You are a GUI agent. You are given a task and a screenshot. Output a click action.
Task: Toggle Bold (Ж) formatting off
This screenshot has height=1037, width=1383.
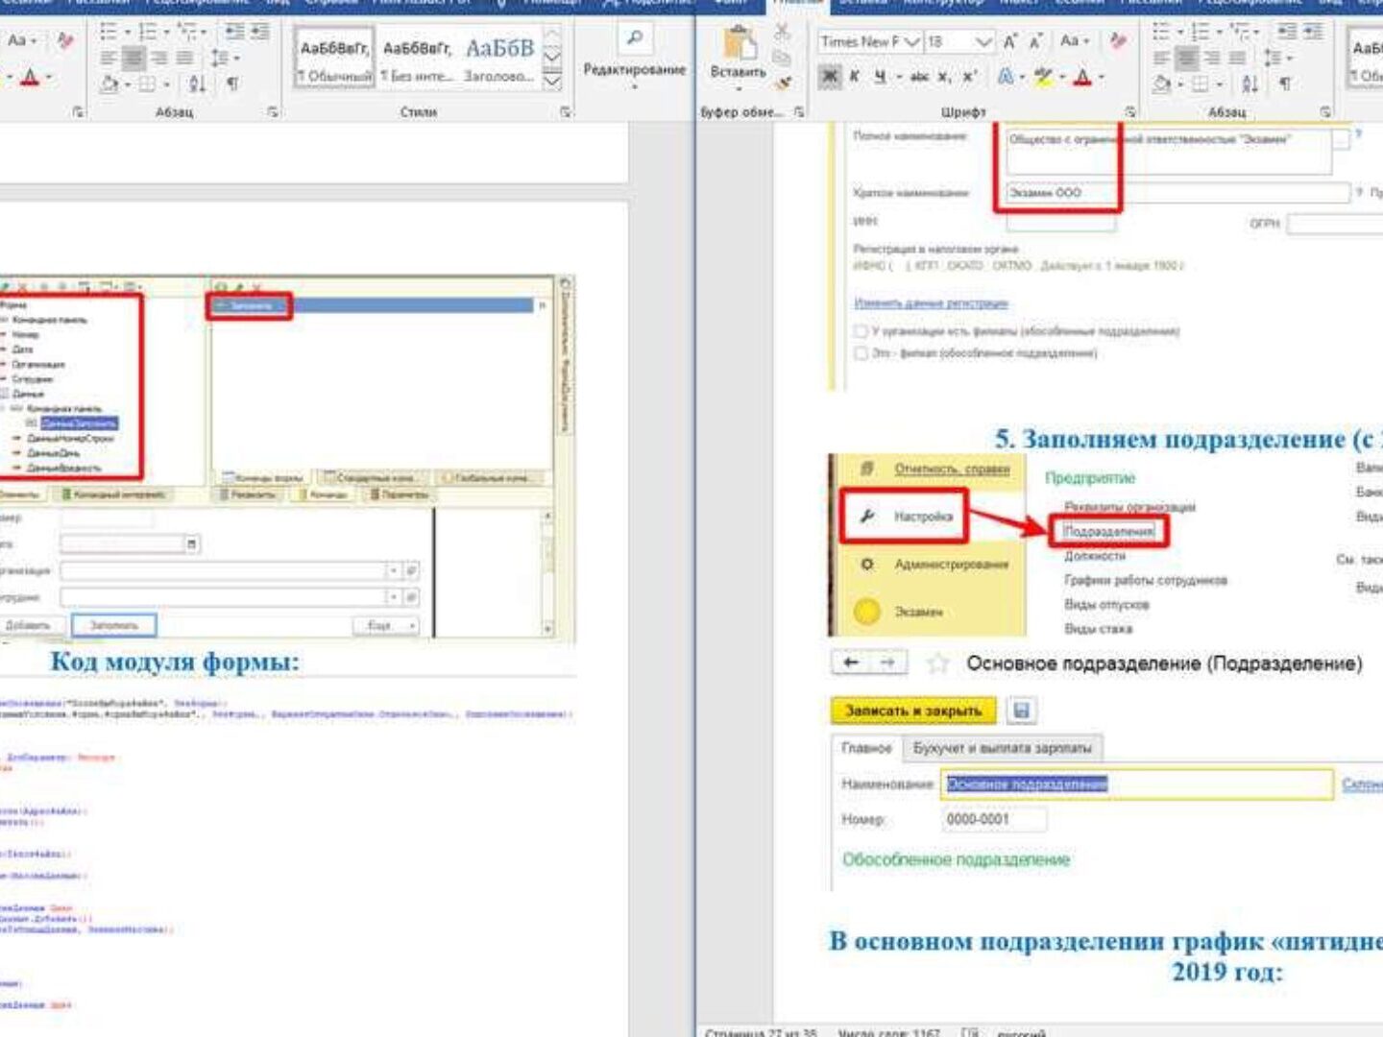click(x=830, y=77)
